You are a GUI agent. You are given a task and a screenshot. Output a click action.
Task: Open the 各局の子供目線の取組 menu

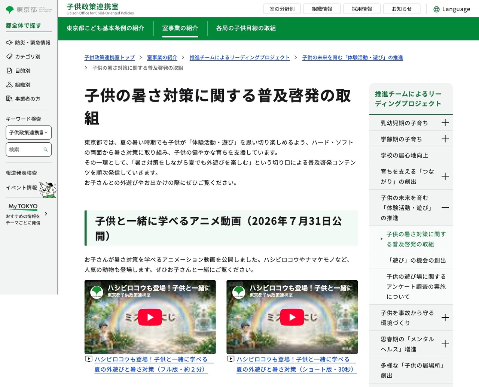pyautogui.click(x=246, y=28)
